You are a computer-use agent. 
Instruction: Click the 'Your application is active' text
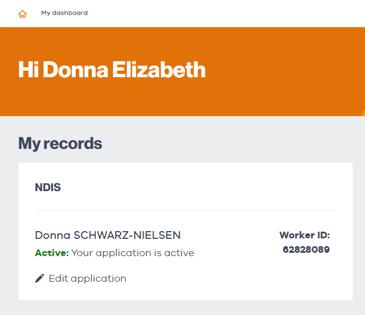point(132,253)
